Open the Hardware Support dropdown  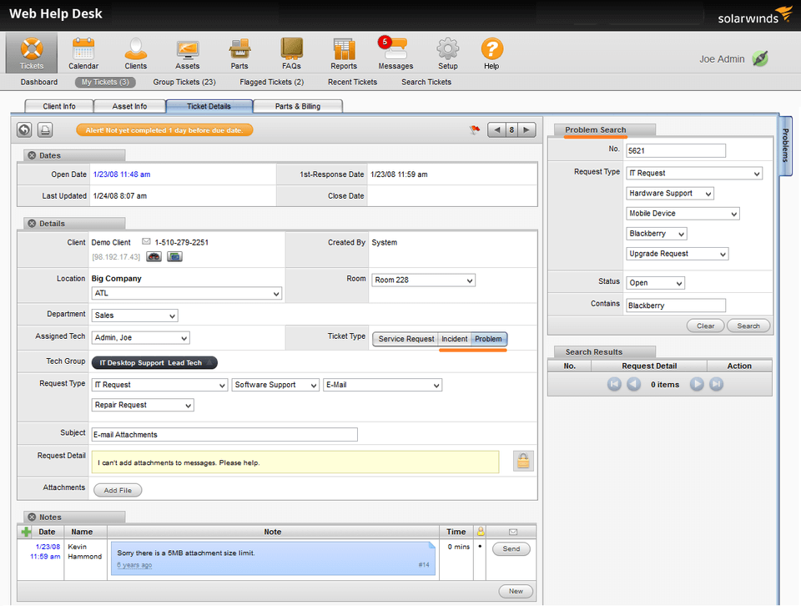[670, 193]
